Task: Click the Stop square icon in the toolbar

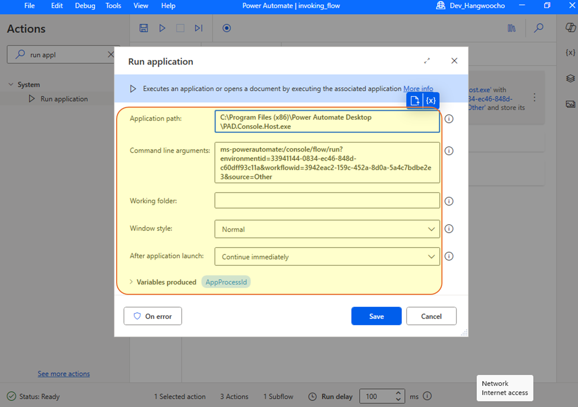Action: click(180, 28)
